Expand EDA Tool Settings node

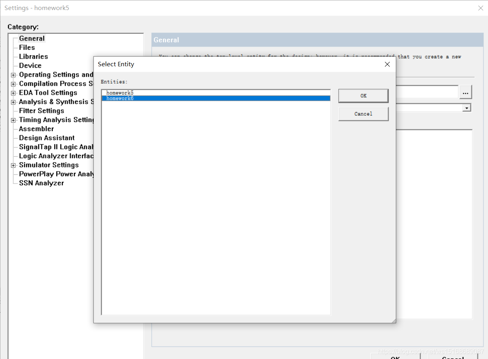[13, 93]
